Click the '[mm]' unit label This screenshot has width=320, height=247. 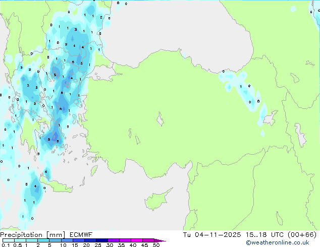(56, 235)
